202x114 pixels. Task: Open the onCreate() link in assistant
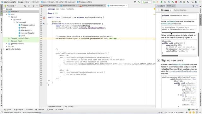click(171, 22)
